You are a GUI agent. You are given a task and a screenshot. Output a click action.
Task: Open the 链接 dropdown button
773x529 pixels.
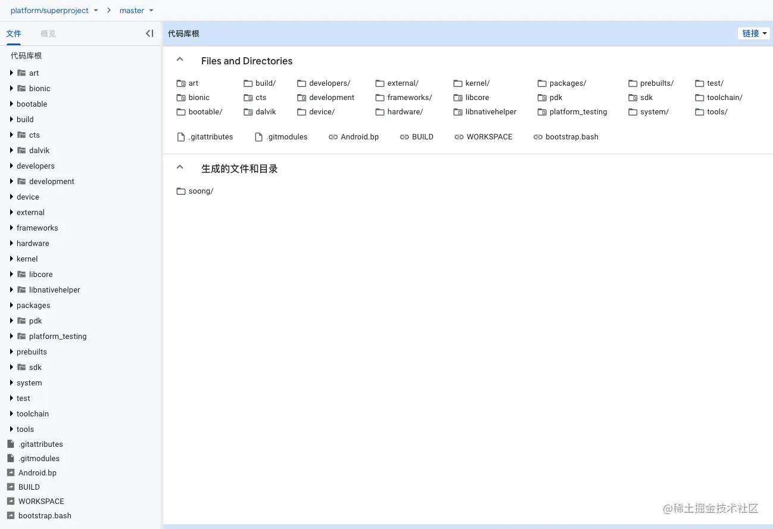click(754, 33)
